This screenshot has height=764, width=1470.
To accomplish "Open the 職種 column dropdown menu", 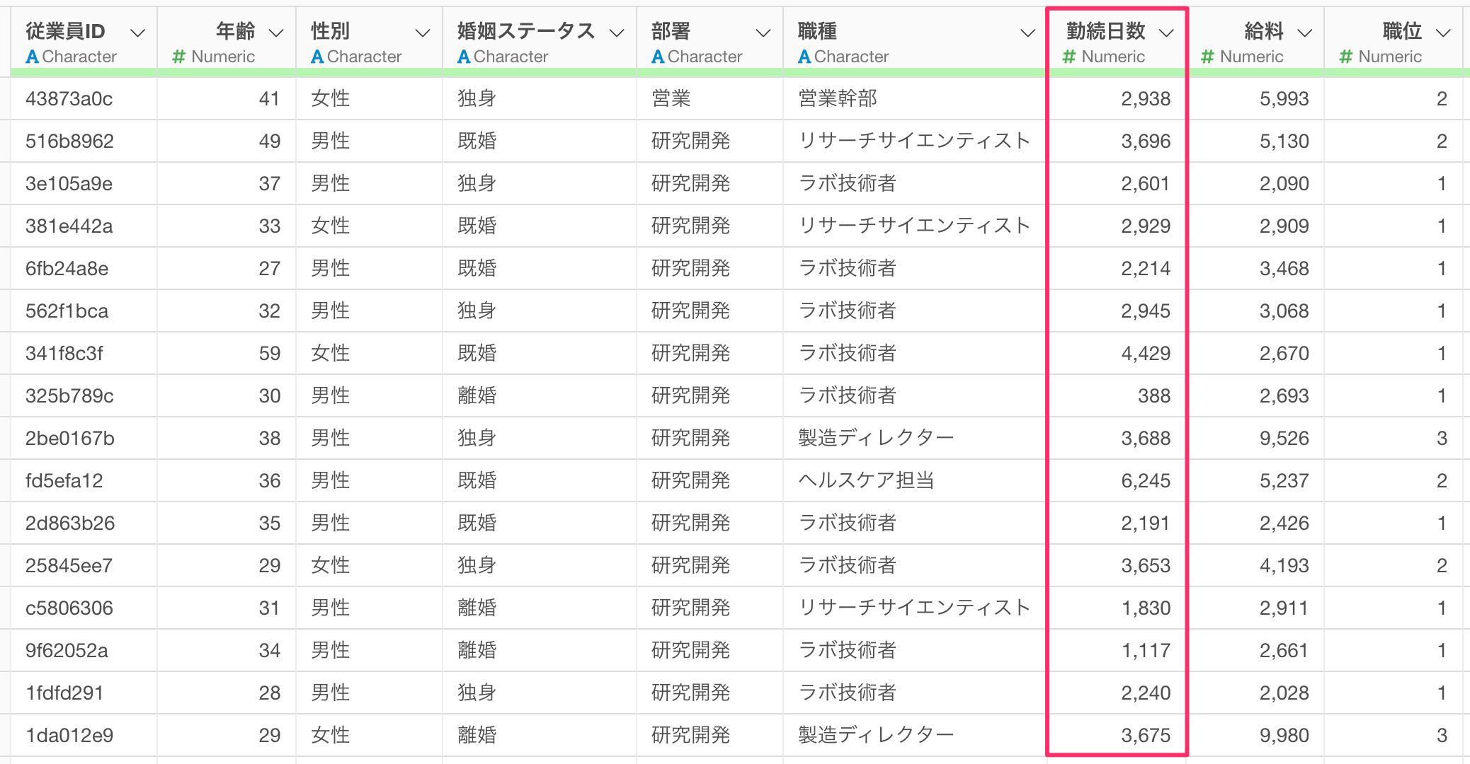I will 1027,33.
